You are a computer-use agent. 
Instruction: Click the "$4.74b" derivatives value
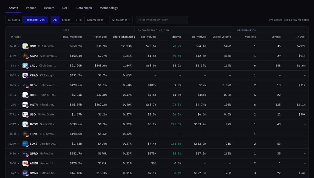pos(201,105)
